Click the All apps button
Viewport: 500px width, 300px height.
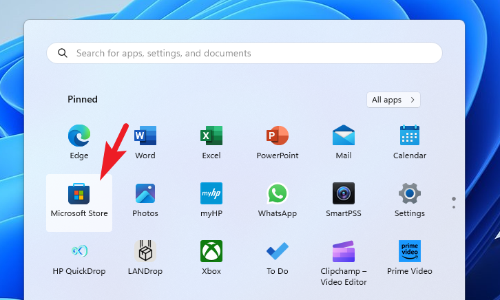[393, 100]
